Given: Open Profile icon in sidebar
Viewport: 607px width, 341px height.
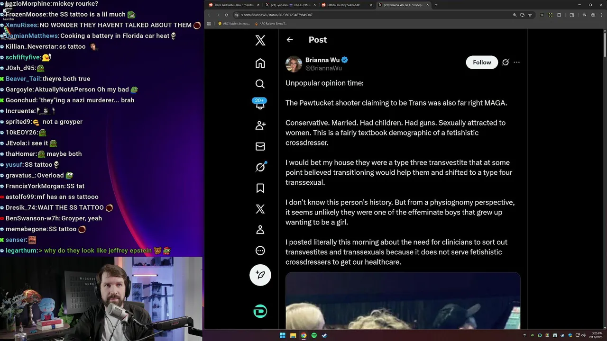Looking at the screenshot, I should [260, 230].
